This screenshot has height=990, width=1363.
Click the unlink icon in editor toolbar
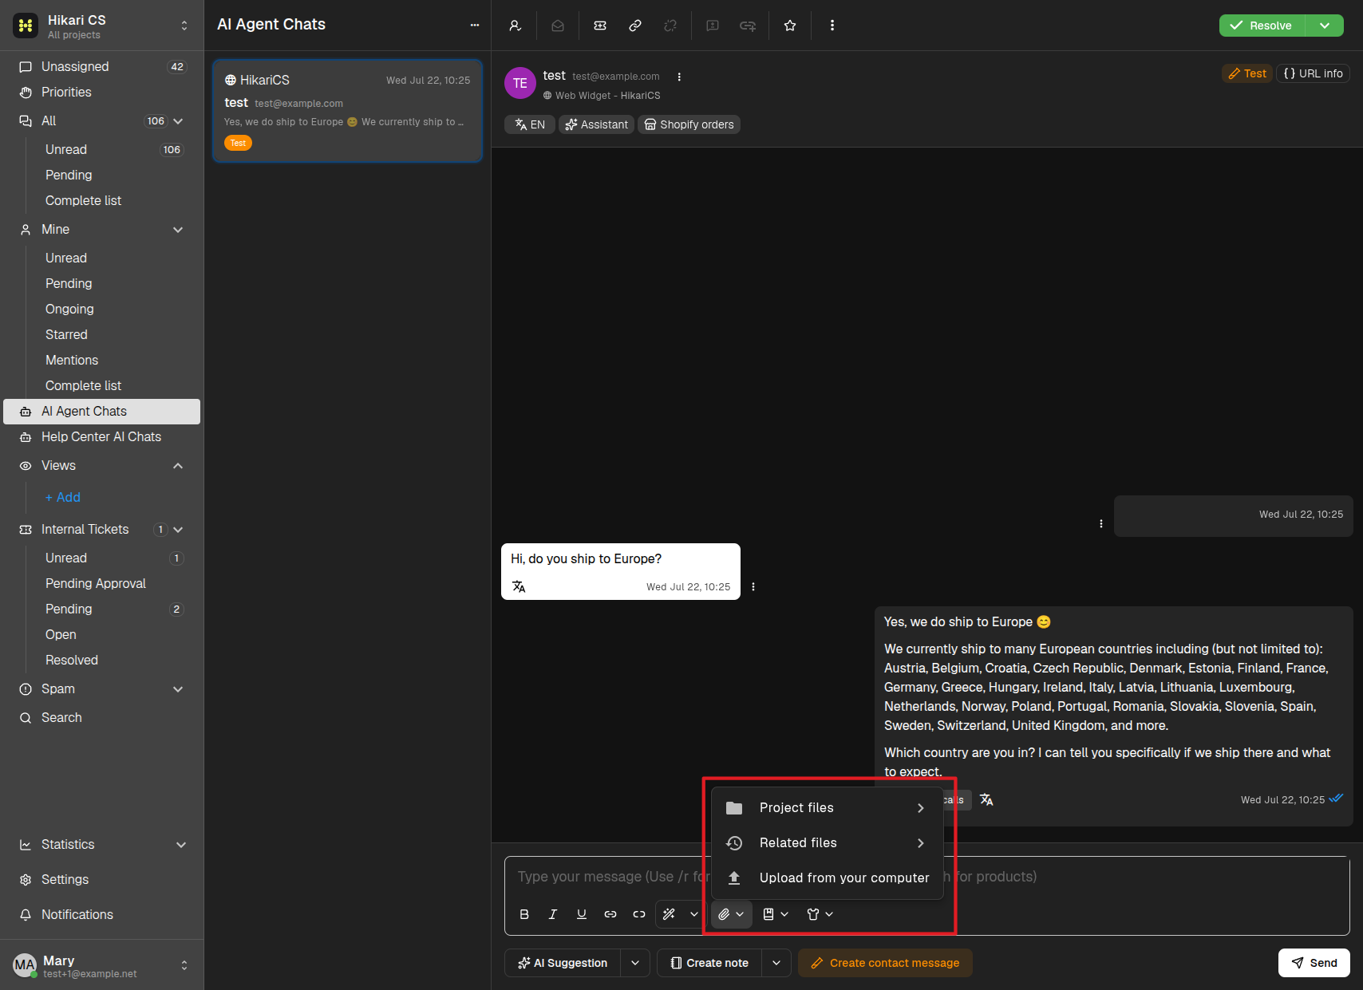(639, 914)
